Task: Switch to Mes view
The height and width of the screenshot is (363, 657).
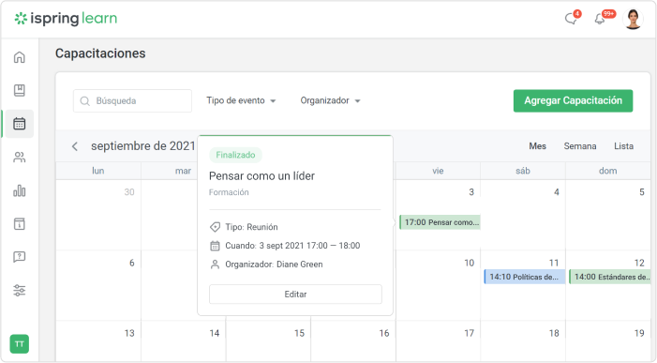Action: click(x=537, y=146)
